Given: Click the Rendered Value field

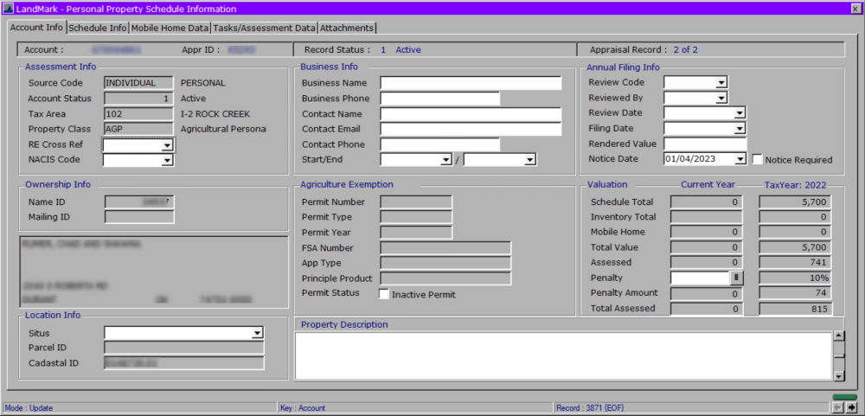Looking at the screenshot, I should tap(705, 144).
